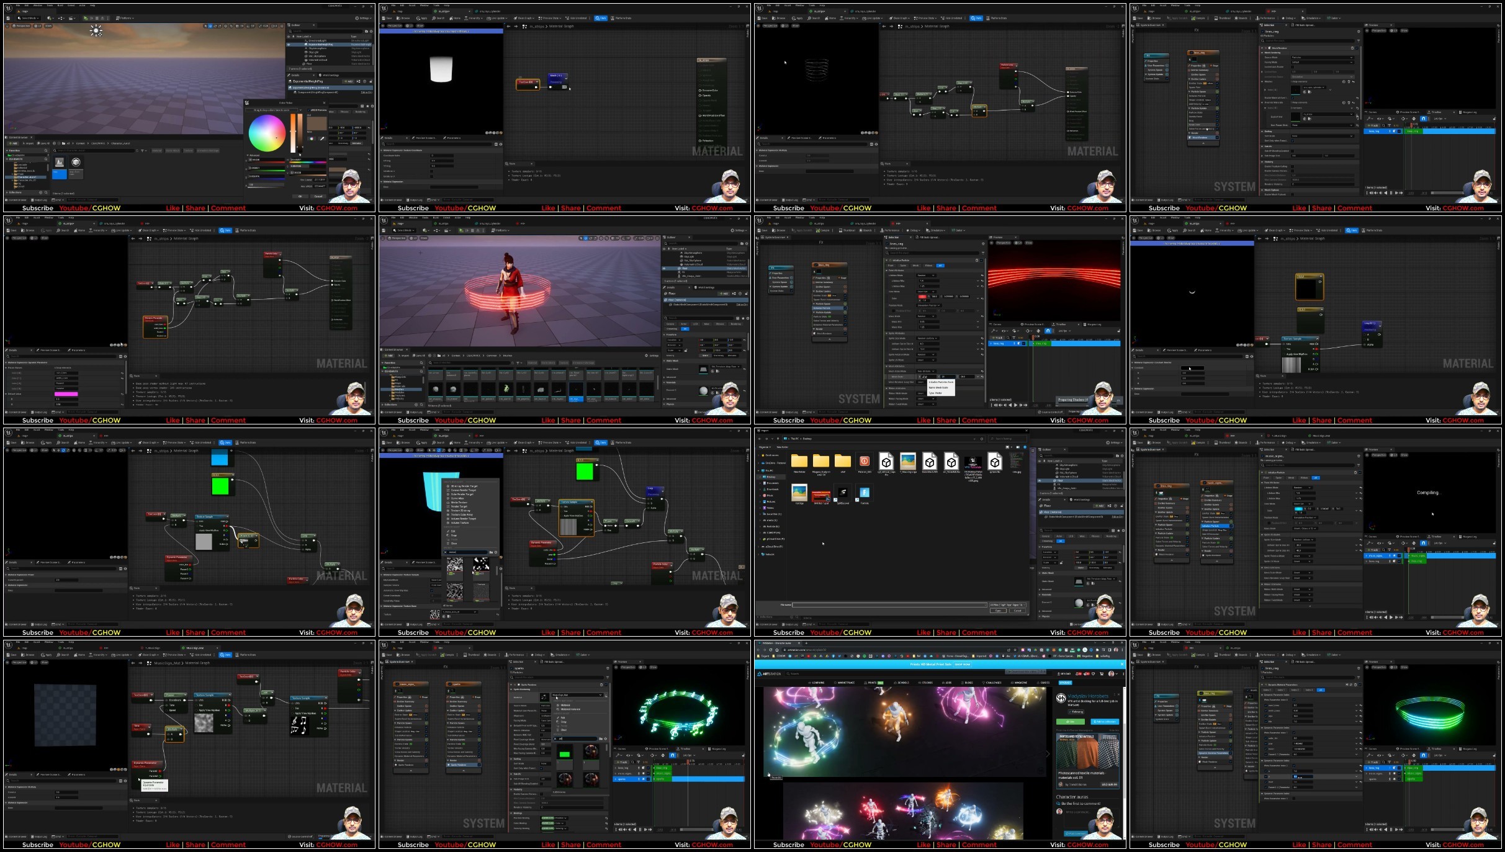Image resolution: width=1505 pixels, height=852 pixels.
Task: Open the ArtStation logo home link
Action: point(769,674)
